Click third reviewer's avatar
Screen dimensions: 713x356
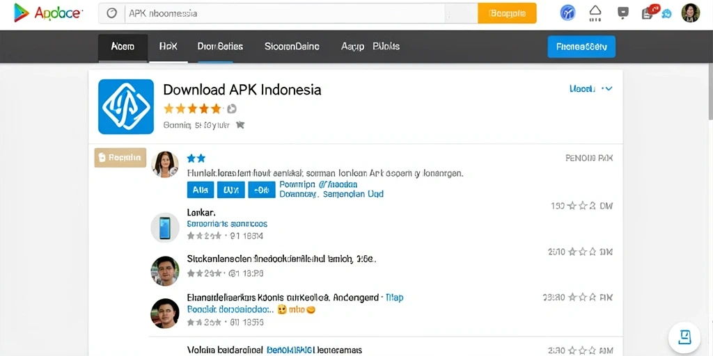coord(164,314)
